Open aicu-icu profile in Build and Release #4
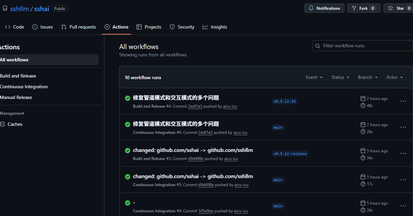 pyautogui.click(x=230, y=106)
